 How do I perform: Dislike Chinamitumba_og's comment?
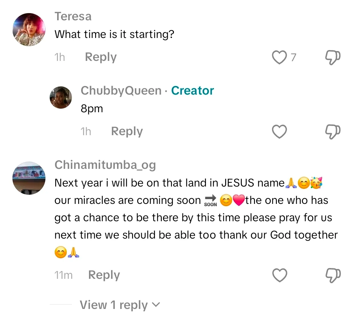click(x=333, y=275)
